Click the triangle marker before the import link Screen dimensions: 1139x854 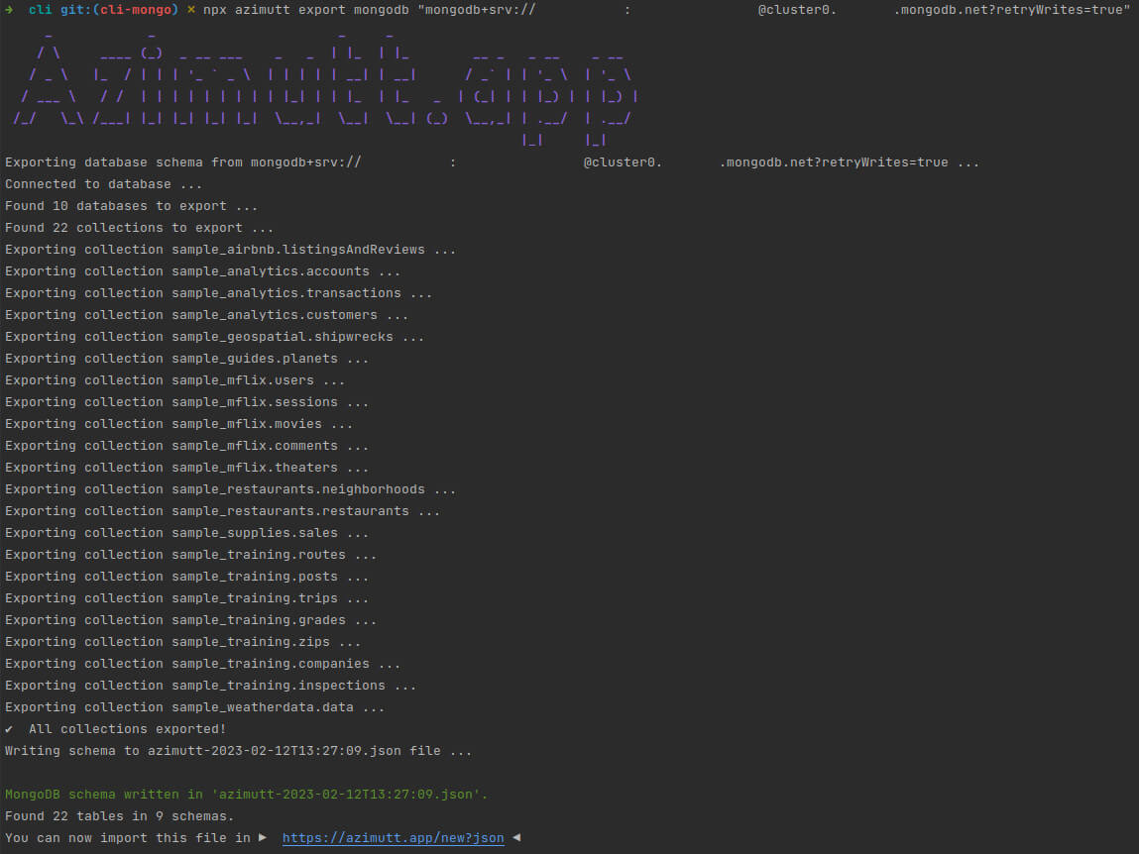(262, 837)
